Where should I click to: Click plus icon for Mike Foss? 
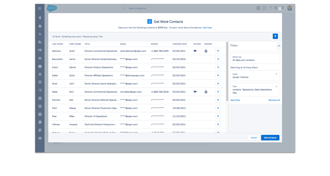tap(218, 116)
